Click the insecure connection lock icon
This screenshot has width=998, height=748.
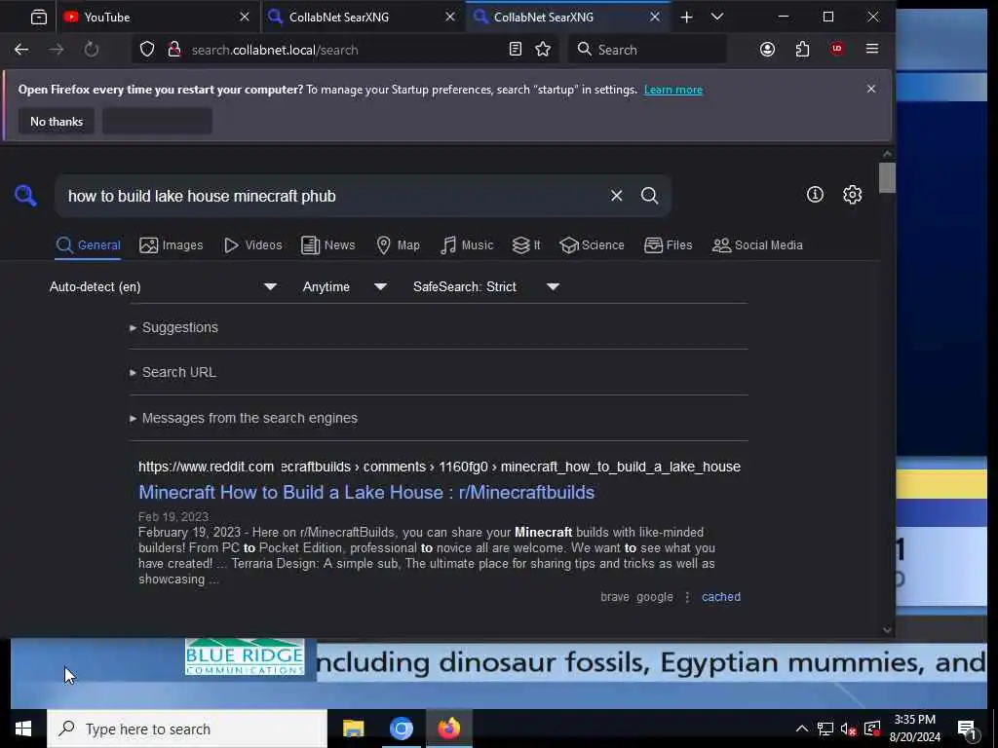tap(173, 50)
